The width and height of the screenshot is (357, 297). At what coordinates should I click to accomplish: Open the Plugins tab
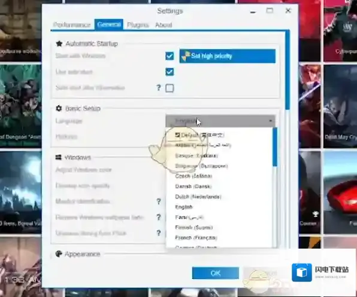138,25
